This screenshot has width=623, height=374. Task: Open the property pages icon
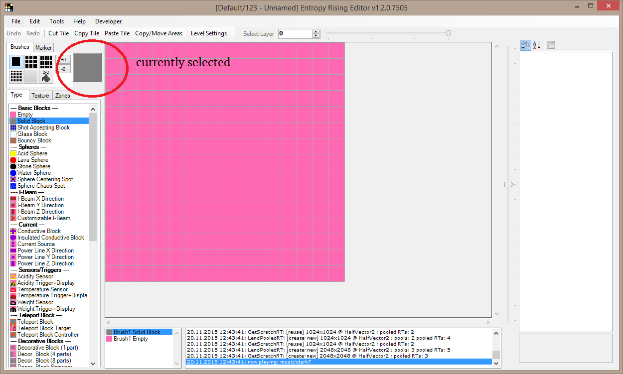click(x=551, y=45)
